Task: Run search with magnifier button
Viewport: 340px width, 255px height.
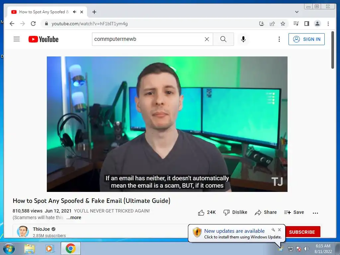Action: [x=223, y=39]
